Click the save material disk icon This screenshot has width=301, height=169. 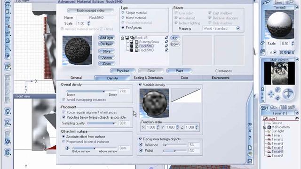coord(250,161)
